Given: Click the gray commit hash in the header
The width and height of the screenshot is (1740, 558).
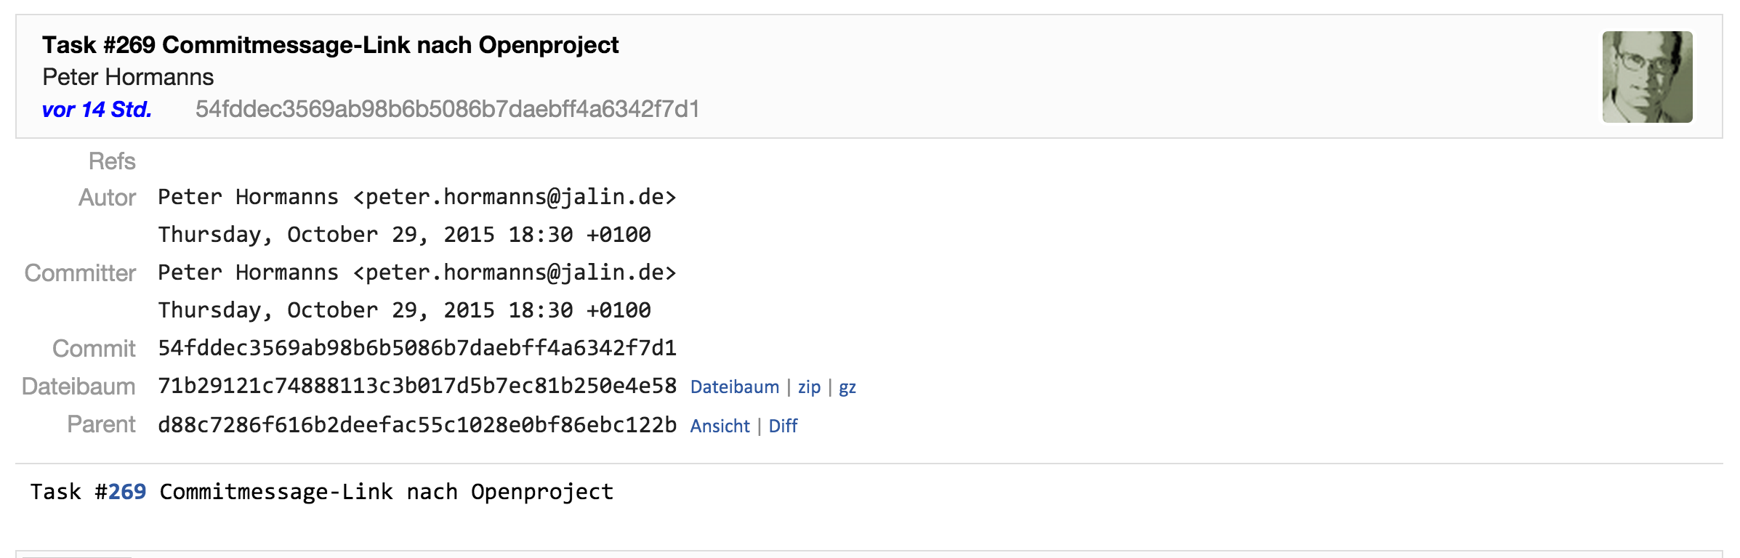Looking at the screenshot, I should click(447, 110).
